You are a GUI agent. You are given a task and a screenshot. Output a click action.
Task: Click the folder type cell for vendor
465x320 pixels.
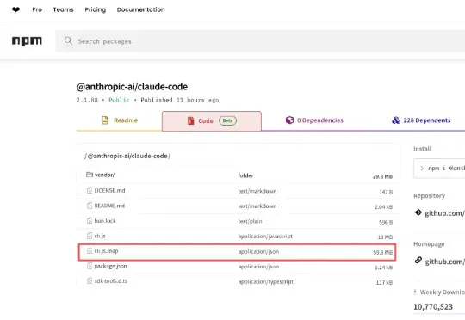pos(245,175)
